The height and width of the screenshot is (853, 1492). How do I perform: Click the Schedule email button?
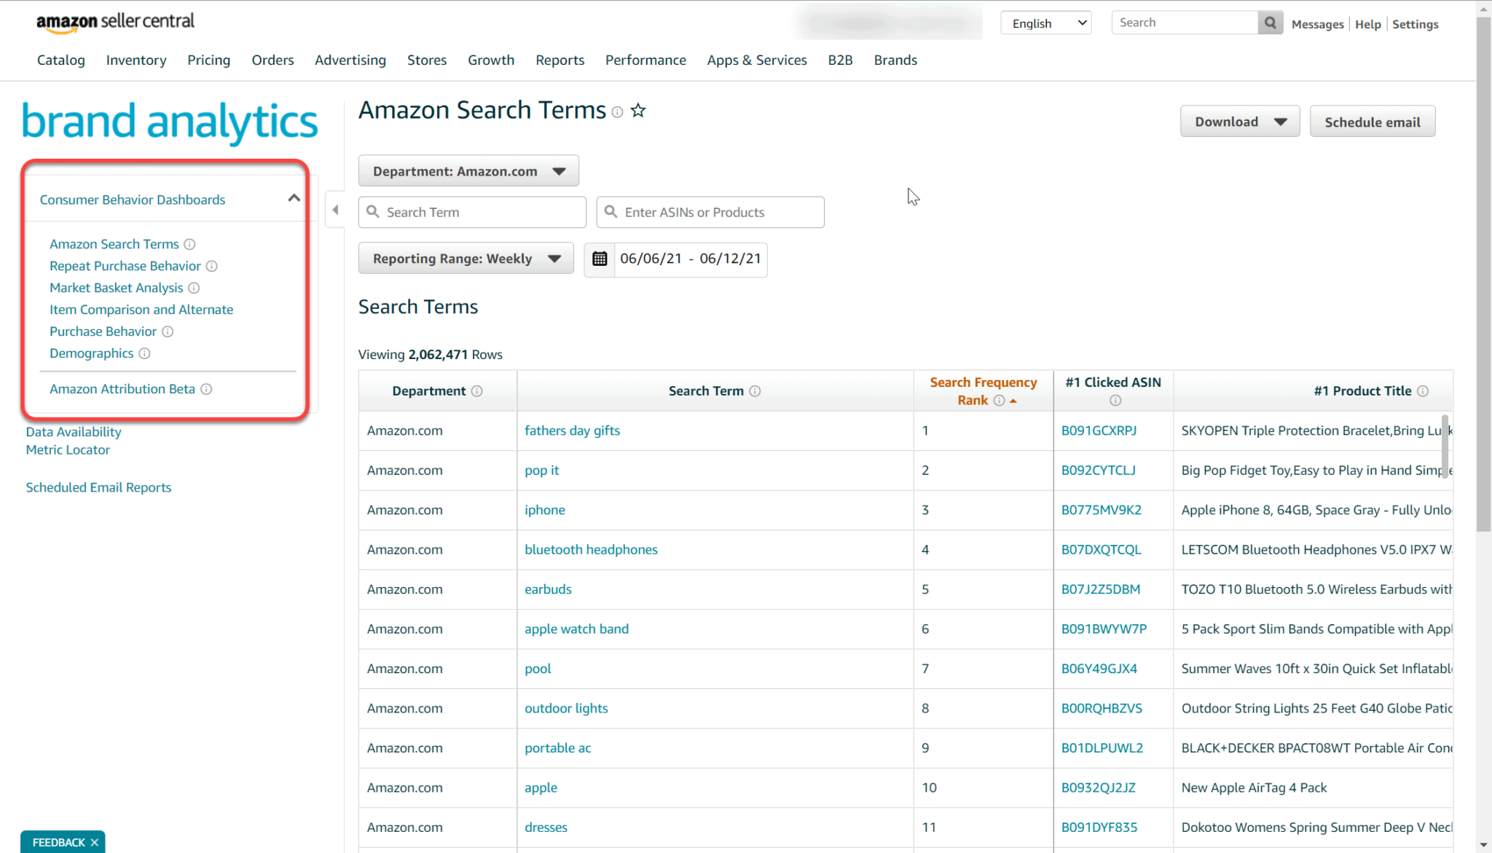point(1373,122)
